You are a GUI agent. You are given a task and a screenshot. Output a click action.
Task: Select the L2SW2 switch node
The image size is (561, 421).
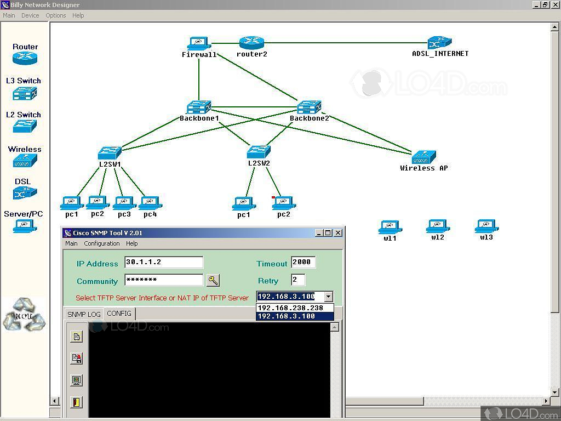click(259, 152)
